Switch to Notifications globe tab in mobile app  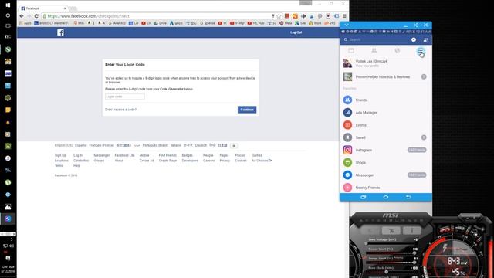click(398, 50)
